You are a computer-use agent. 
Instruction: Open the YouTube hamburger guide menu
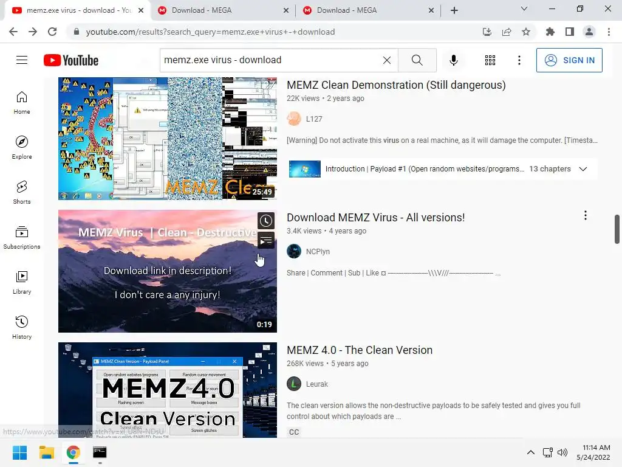(x=22, y=60)
